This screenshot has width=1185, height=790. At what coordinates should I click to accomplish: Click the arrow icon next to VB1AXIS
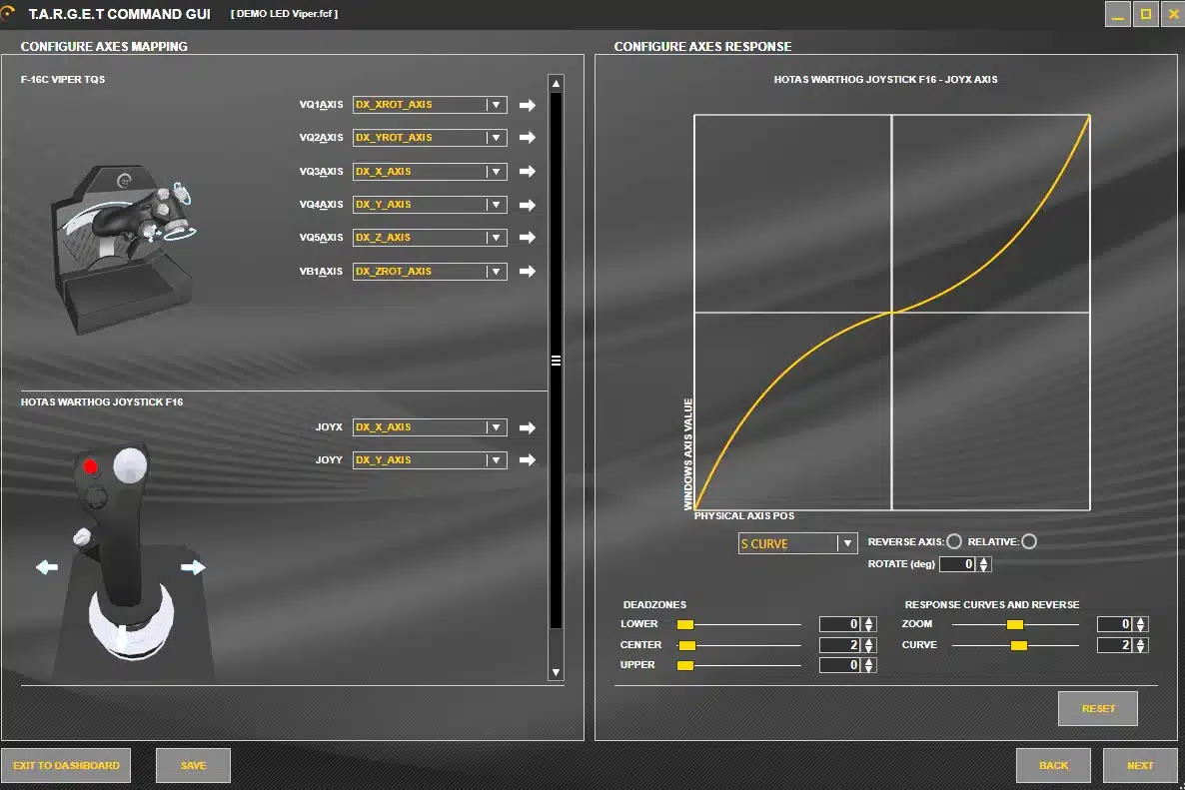click(528, 271)
